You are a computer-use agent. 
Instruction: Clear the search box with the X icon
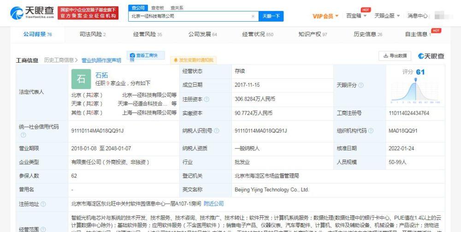[x=253, y=17]
